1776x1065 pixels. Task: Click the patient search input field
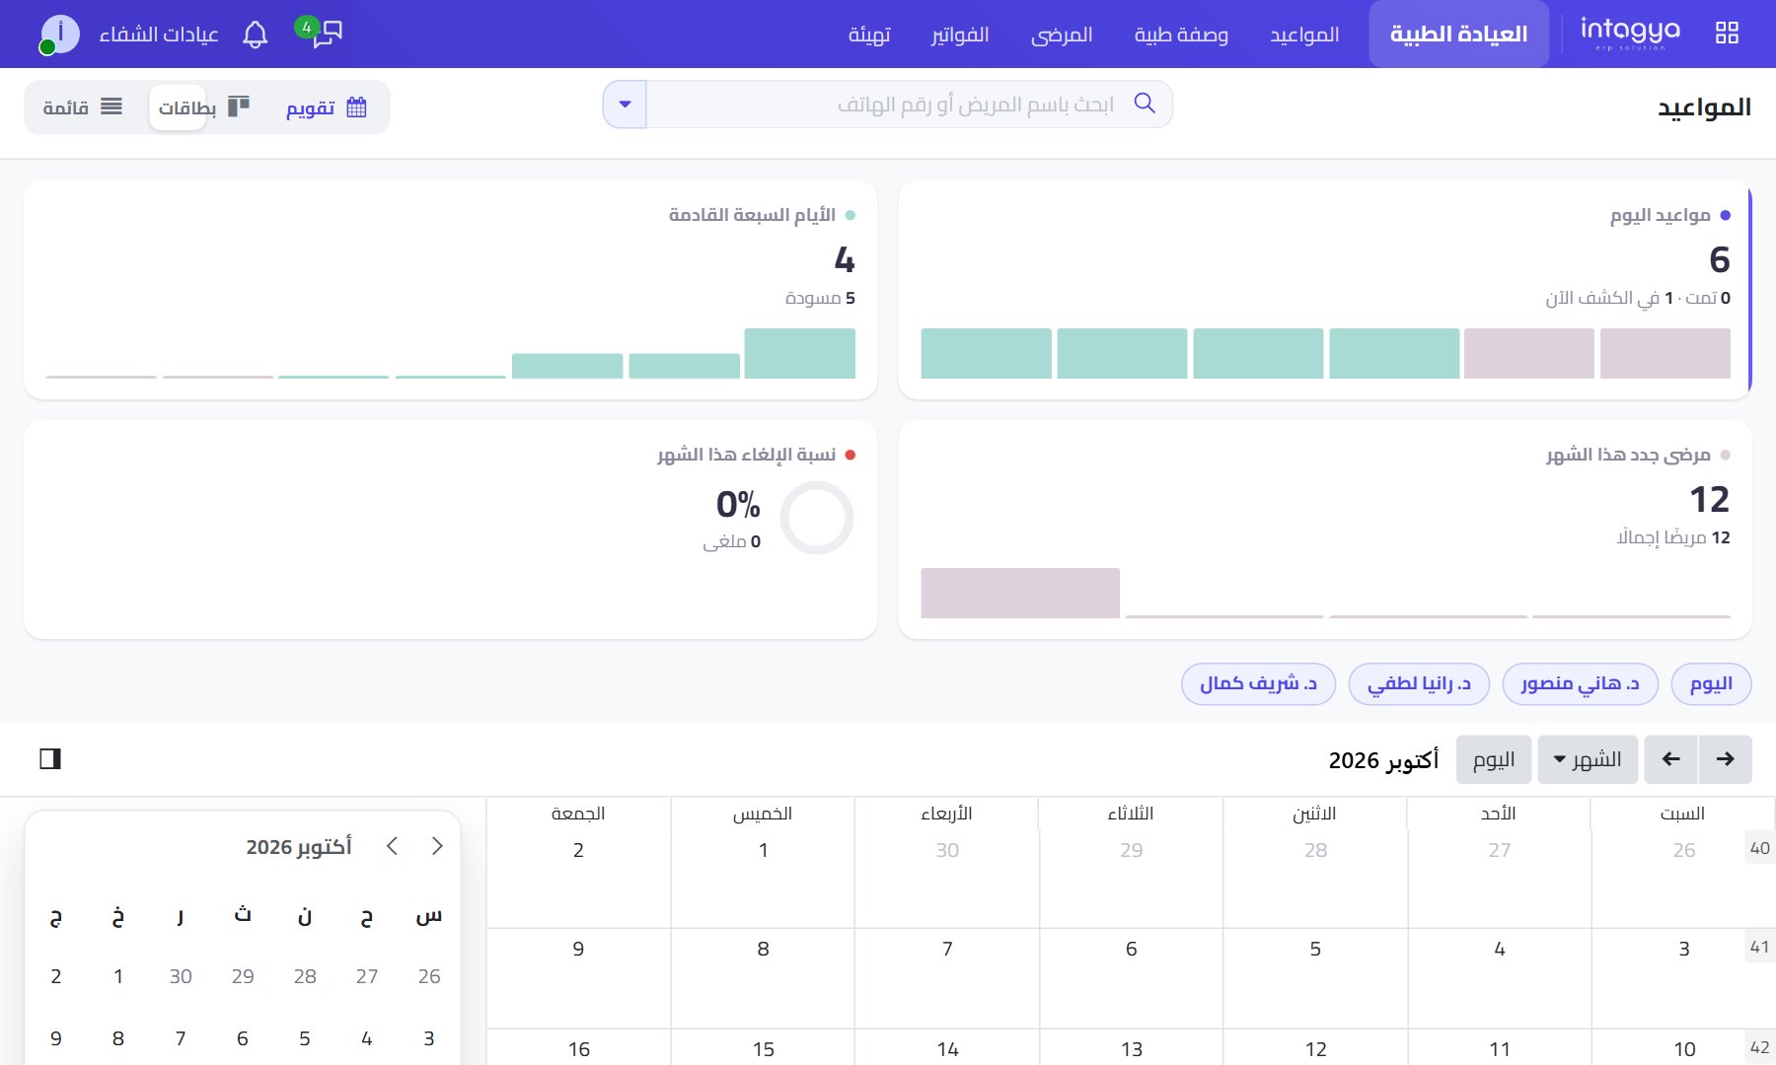(888, 105)
